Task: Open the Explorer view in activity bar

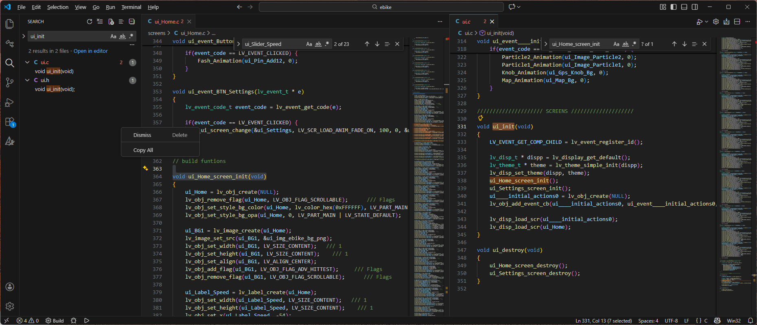Action: point(10,24)
